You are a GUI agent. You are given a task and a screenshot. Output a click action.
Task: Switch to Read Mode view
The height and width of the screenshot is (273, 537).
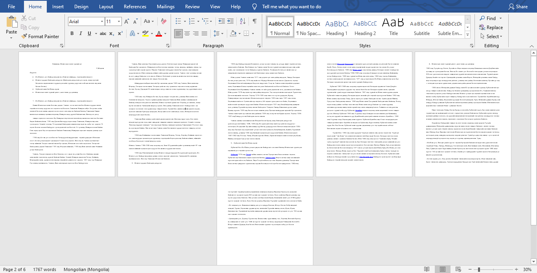427,269
